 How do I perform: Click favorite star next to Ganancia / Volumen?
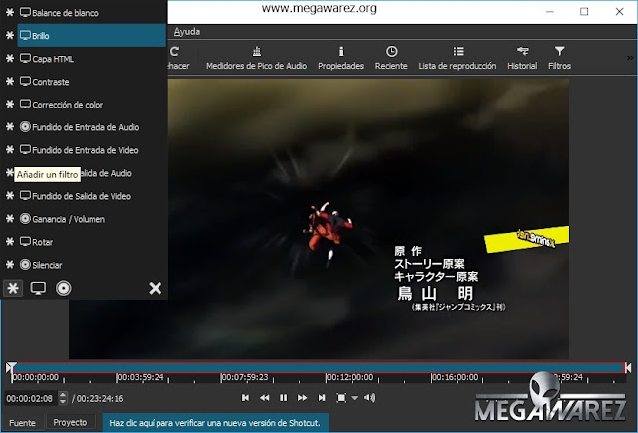pyautogui.click(x=10, y=219)
